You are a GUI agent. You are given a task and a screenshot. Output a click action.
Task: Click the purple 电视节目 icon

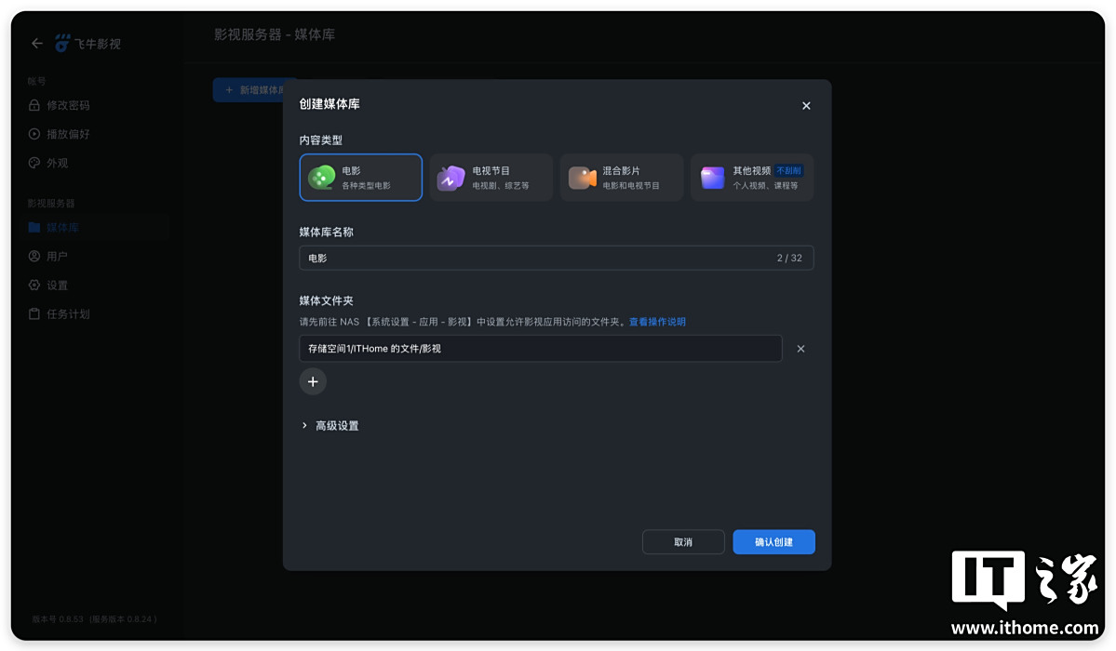coord(450,178)
